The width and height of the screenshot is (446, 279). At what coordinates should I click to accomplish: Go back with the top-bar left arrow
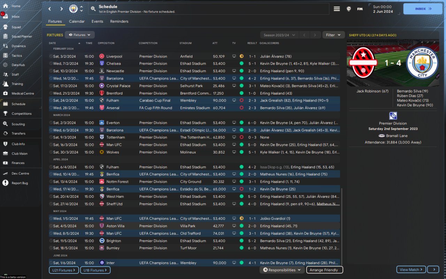point(49,9)
